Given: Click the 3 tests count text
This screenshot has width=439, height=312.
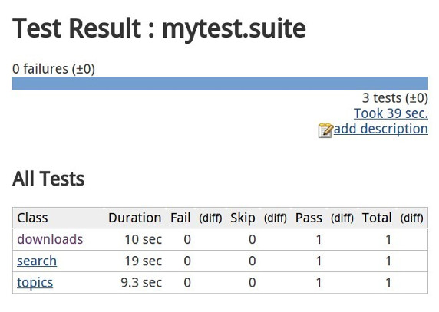Looking at the screenshot, I should coord(394,98).
